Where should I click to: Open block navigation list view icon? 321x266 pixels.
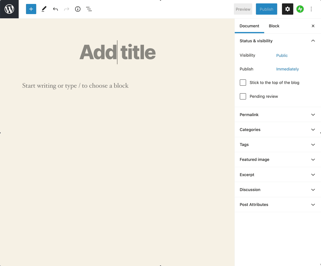[89, 9]
